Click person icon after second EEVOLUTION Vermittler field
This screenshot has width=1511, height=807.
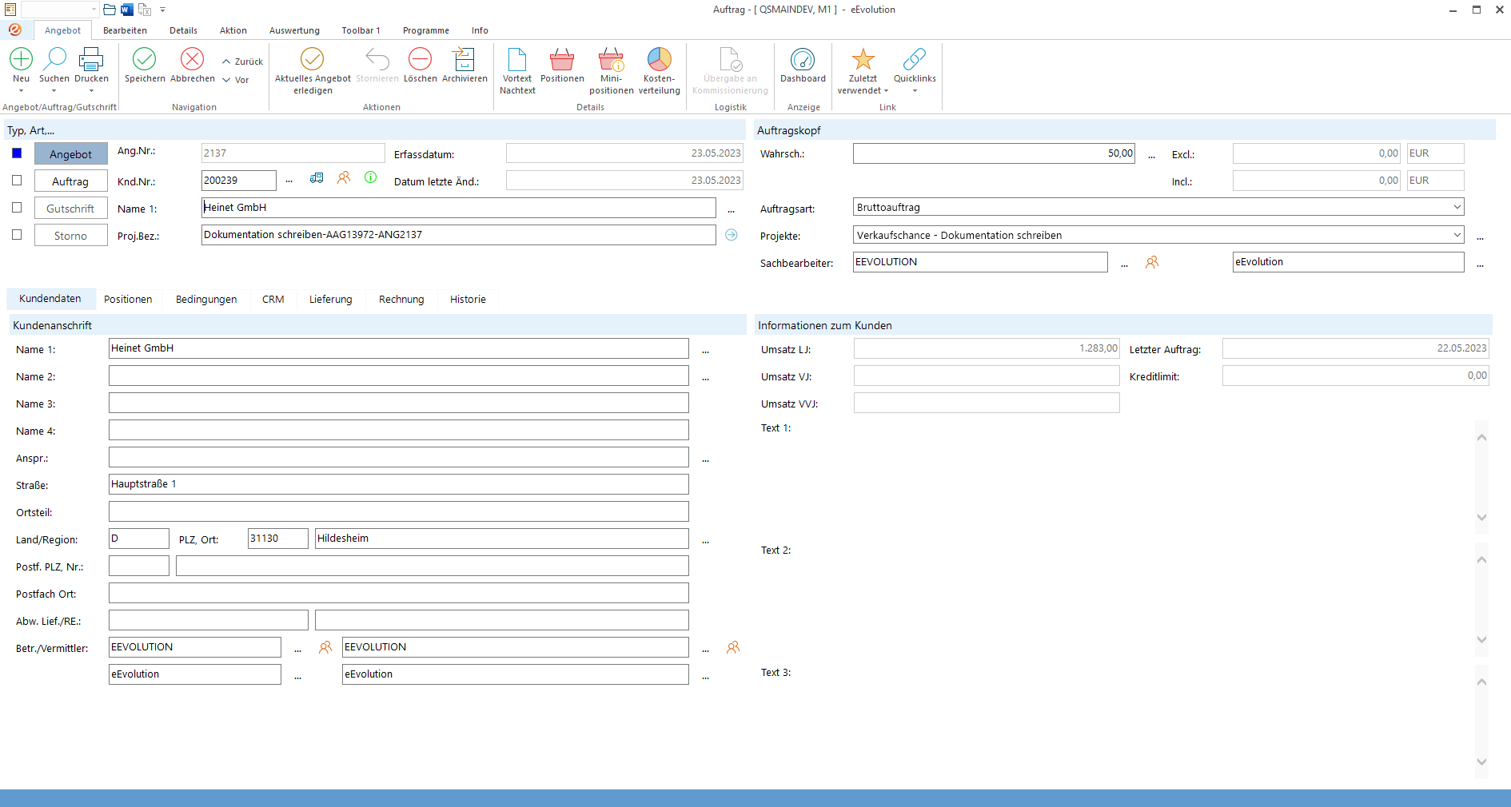coord(733,647)
